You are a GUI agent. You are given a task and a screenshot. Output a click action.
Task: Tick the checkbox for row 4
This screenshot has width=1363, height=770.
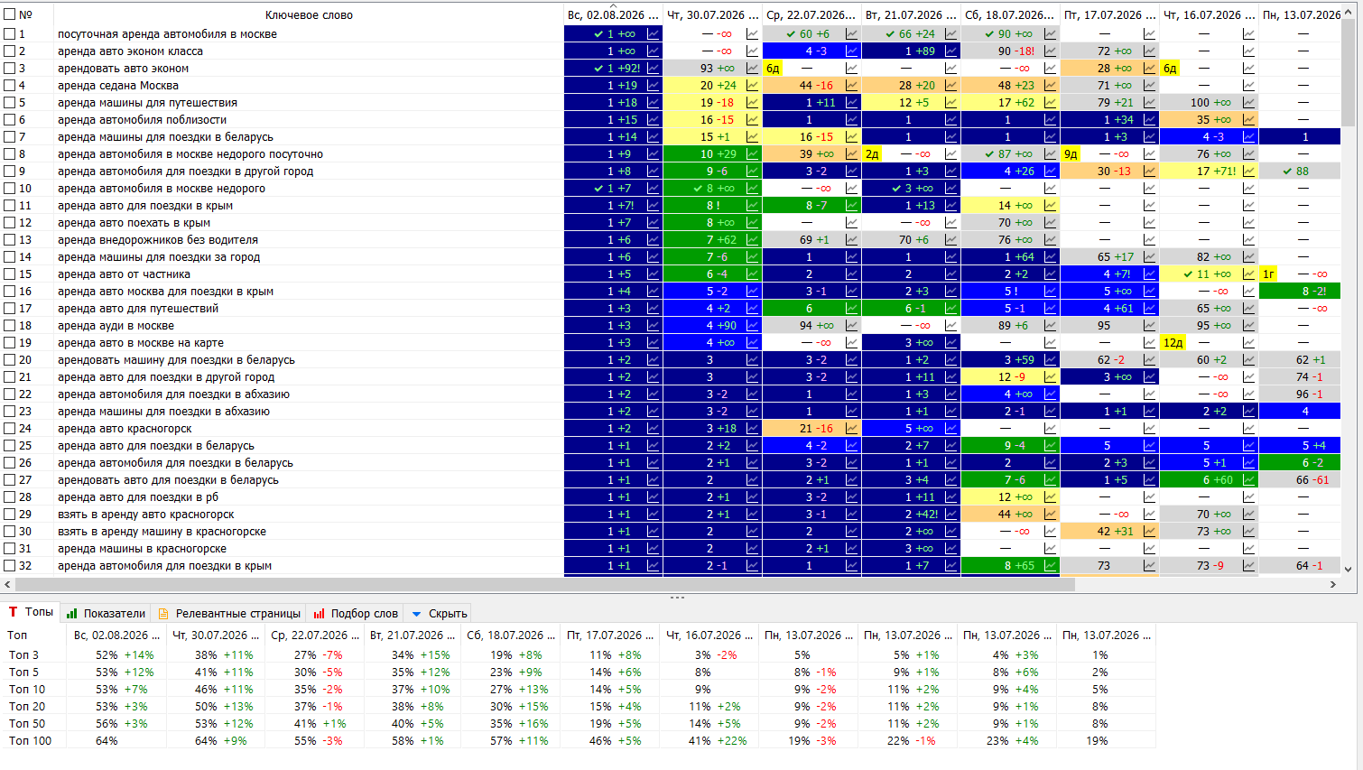[10, 85]
